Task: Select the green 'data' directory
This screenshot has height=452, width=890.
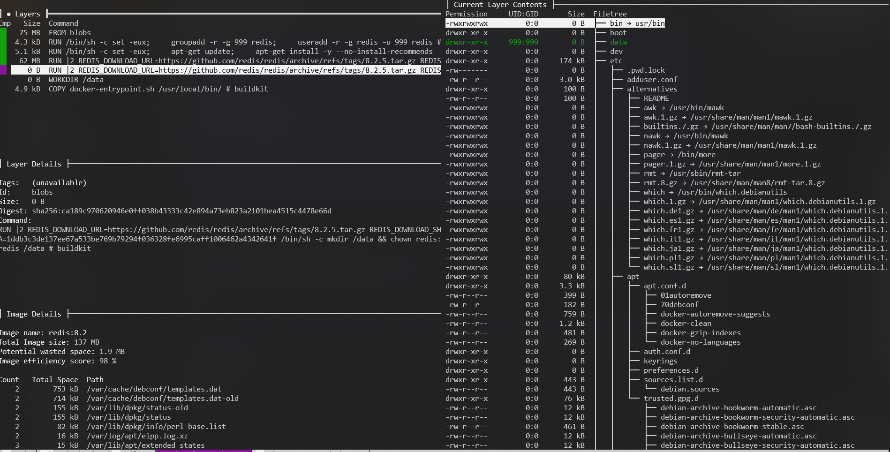Action: [618, 42]
